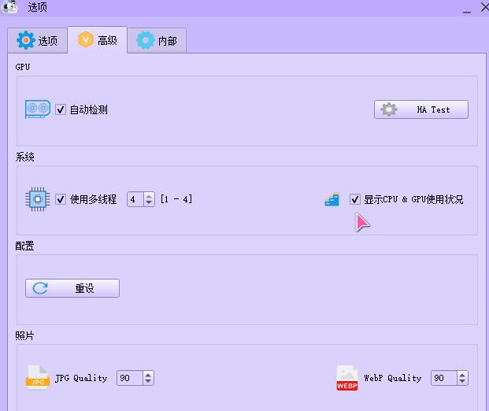This screenshot has height=411, width=489.
Task: Click the HA Test button
Action: (421, 109)
